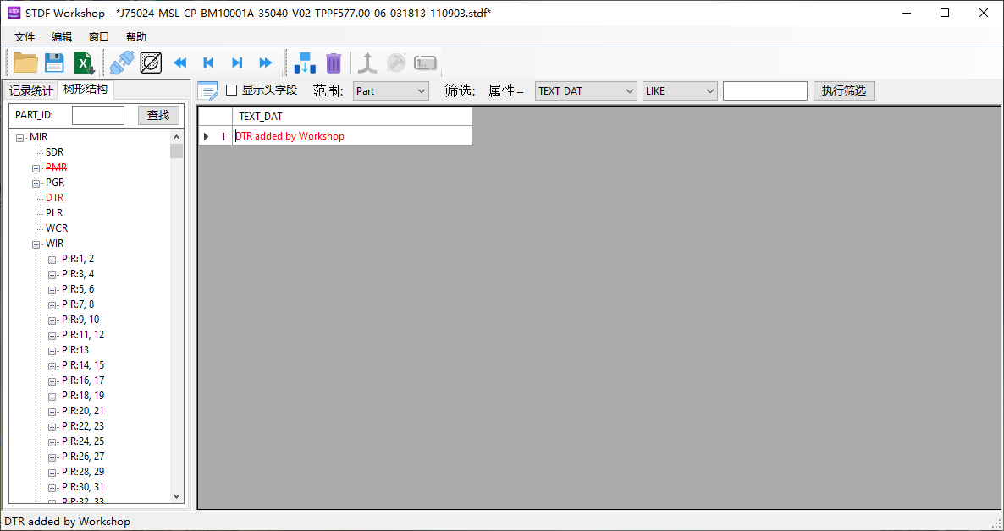This screenshot has height=531, width=1004.
Task: Expand the PGR tree node
Action: point(36,183)
